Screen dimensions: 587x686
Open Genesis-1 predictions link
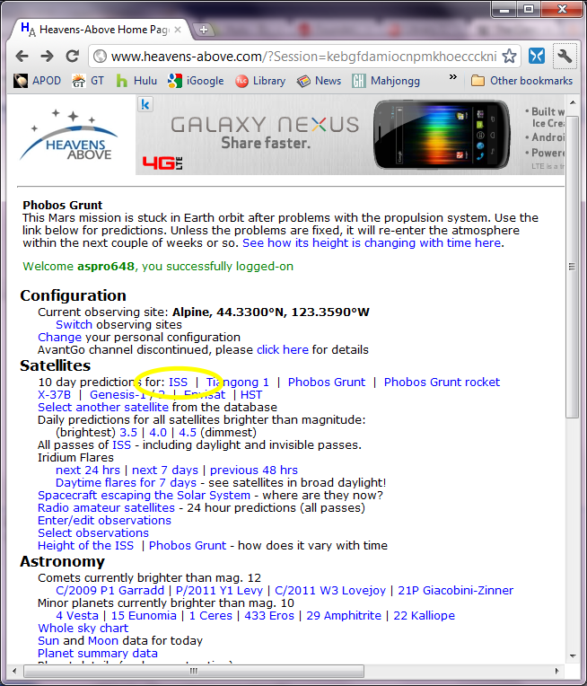click(x=118, y=395)
